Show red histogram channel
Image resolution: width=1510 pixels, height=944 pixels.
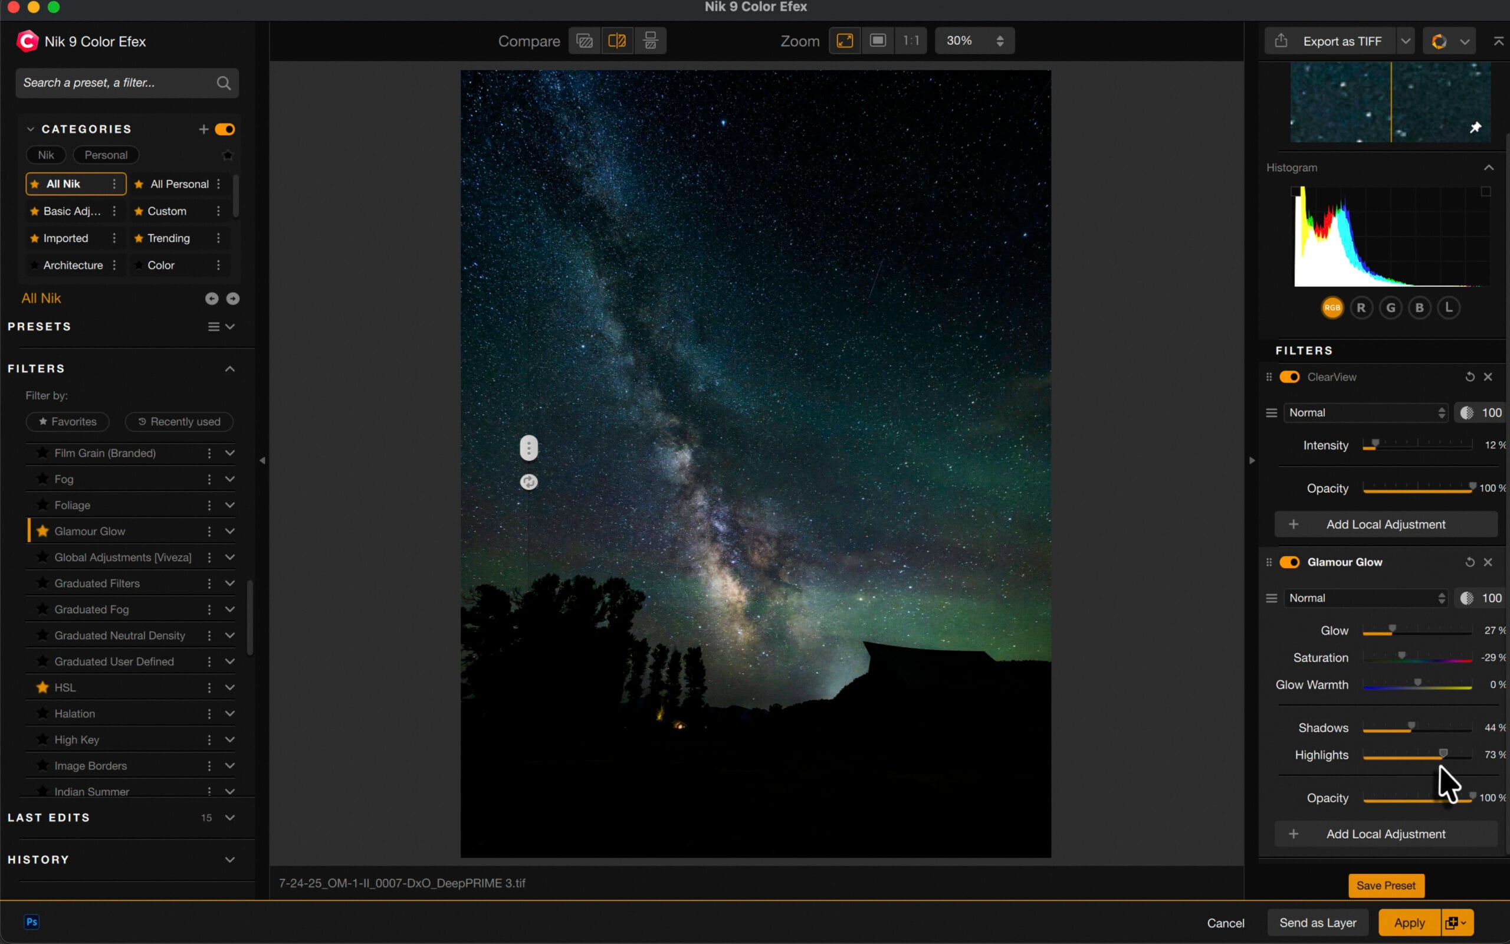(1361, 308)
